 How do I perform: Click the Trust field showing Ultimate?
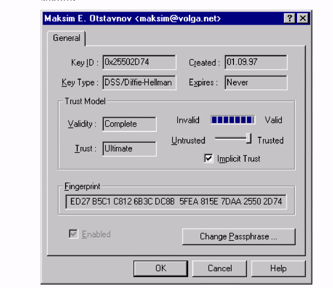coord(130,149)
